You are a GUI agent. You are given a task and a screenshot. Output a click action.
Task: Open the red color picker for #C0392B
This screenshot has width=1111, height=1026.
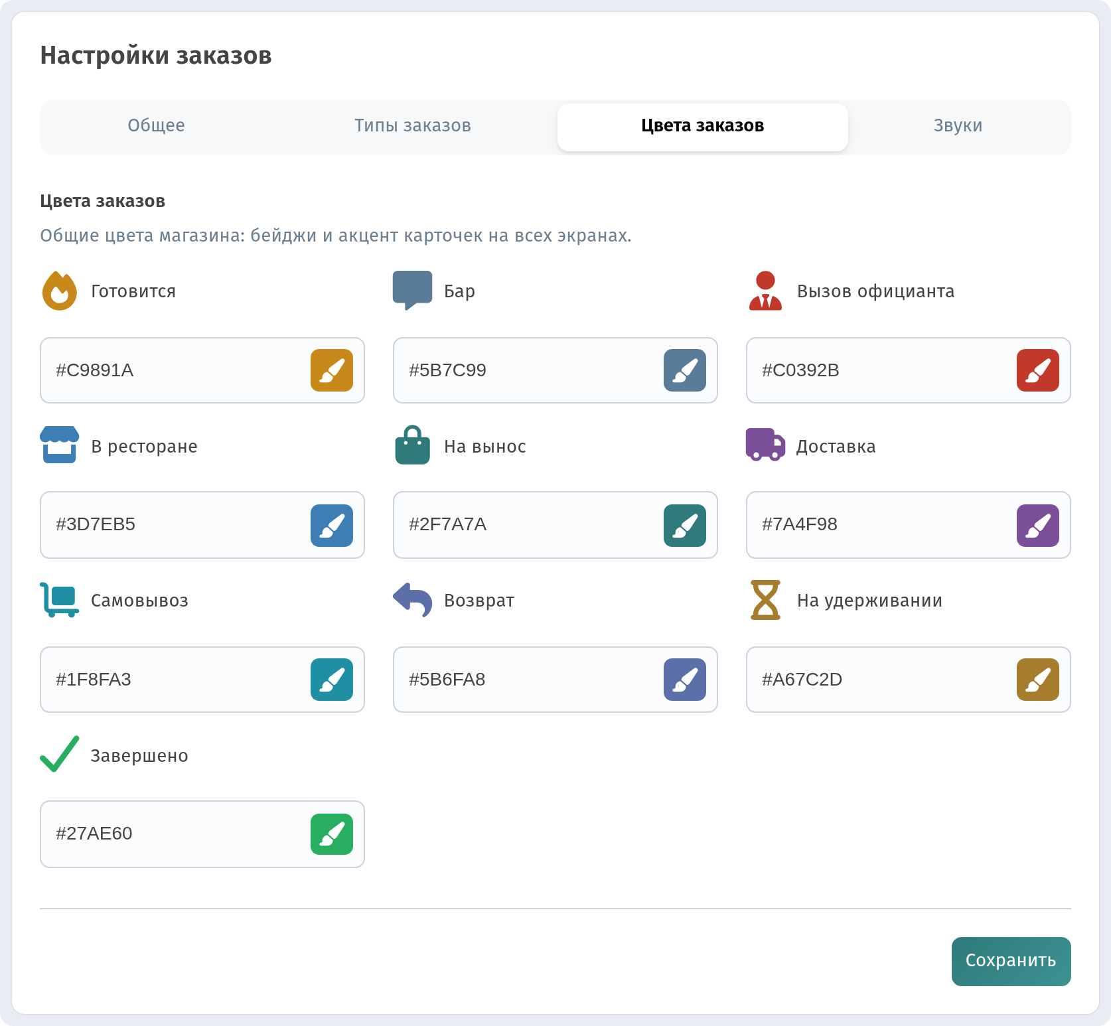click(x=1038, y=370)
